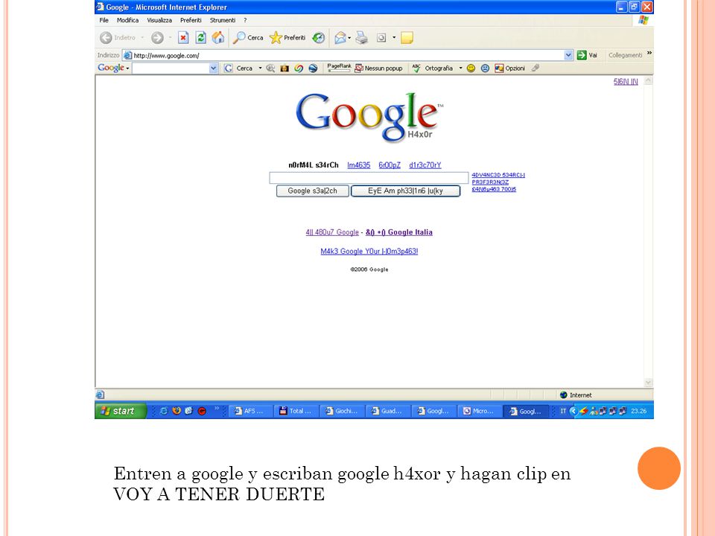Expand the quick launch overflow chevron
Image resolution: width=715 pixels, height=536 pixels.
click(217, 409)
